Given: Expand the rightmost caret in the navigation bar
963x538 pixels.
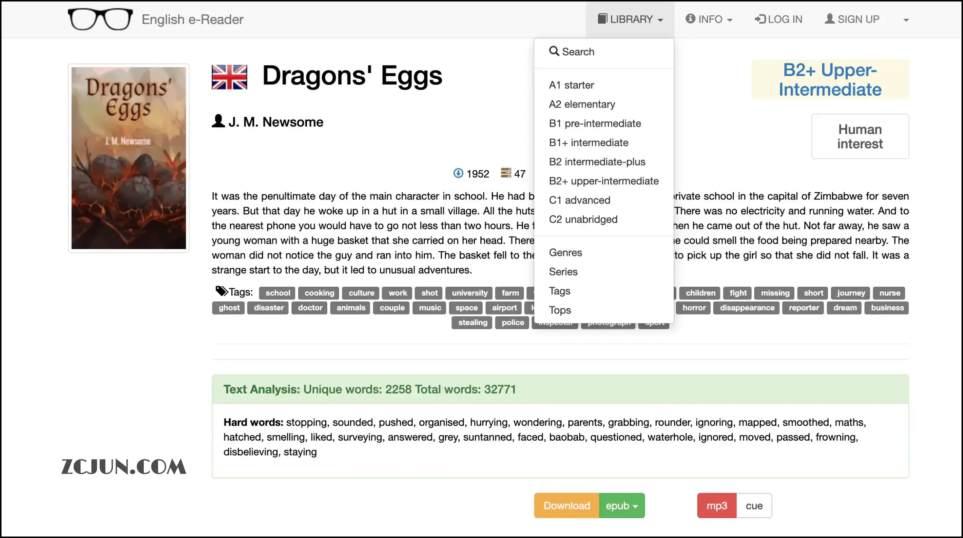Looking at the screenshot, I should [x=905, y=20].
